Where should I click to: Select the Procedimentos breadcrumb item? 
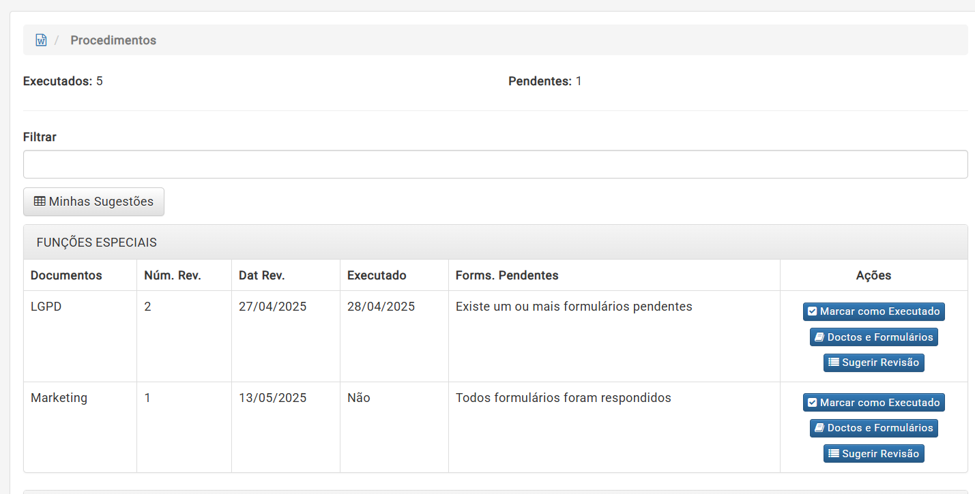coord(113,40)
